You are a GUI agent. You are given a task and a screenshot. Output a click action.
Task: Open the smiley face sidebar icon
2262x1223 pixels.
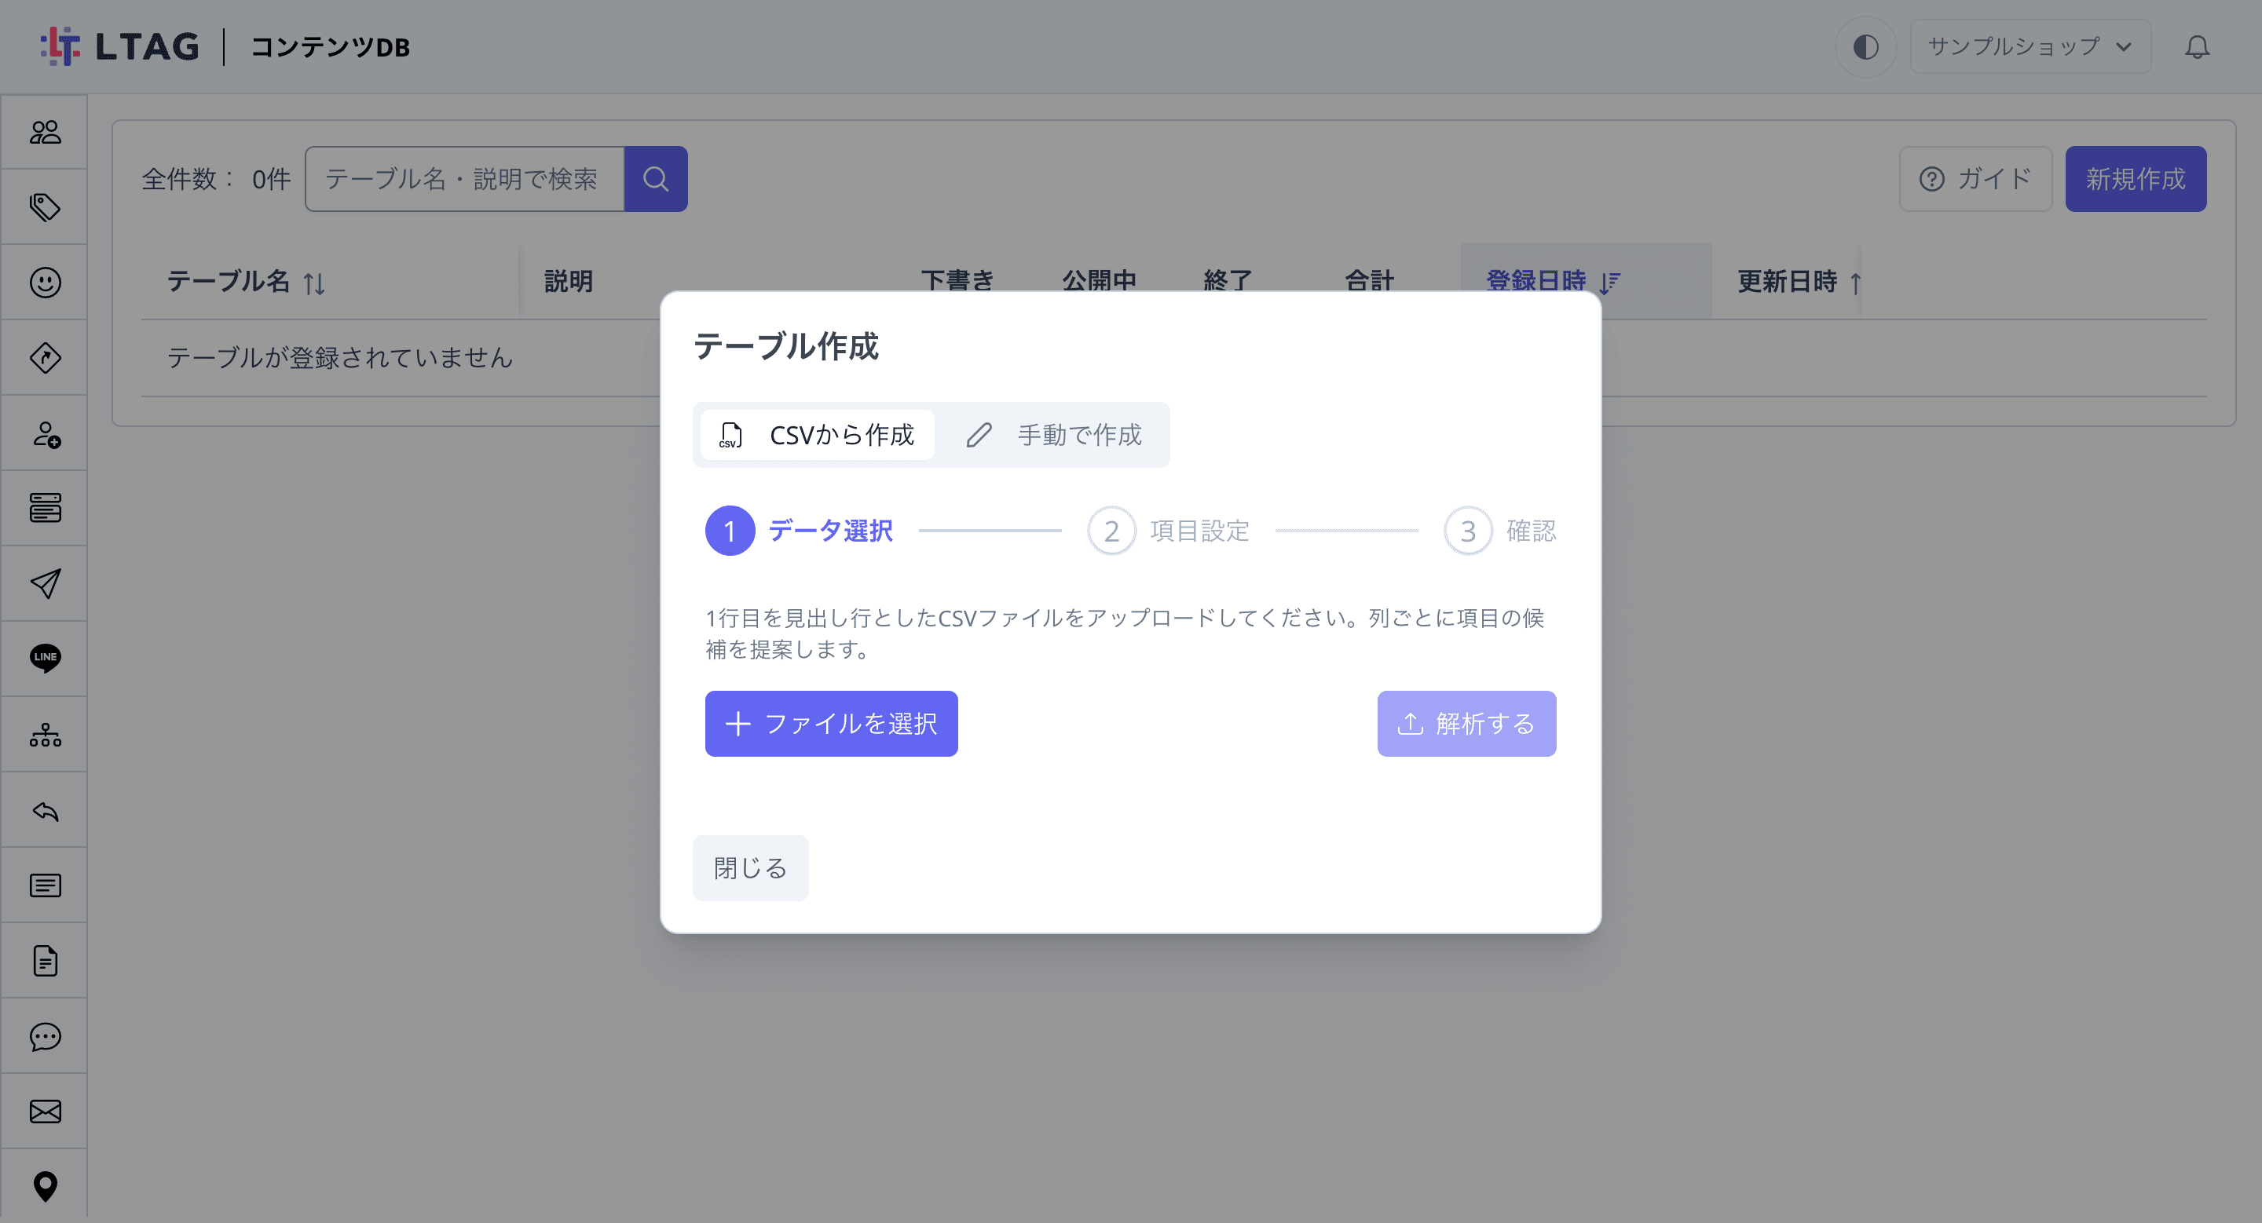[x=45, y=283]
